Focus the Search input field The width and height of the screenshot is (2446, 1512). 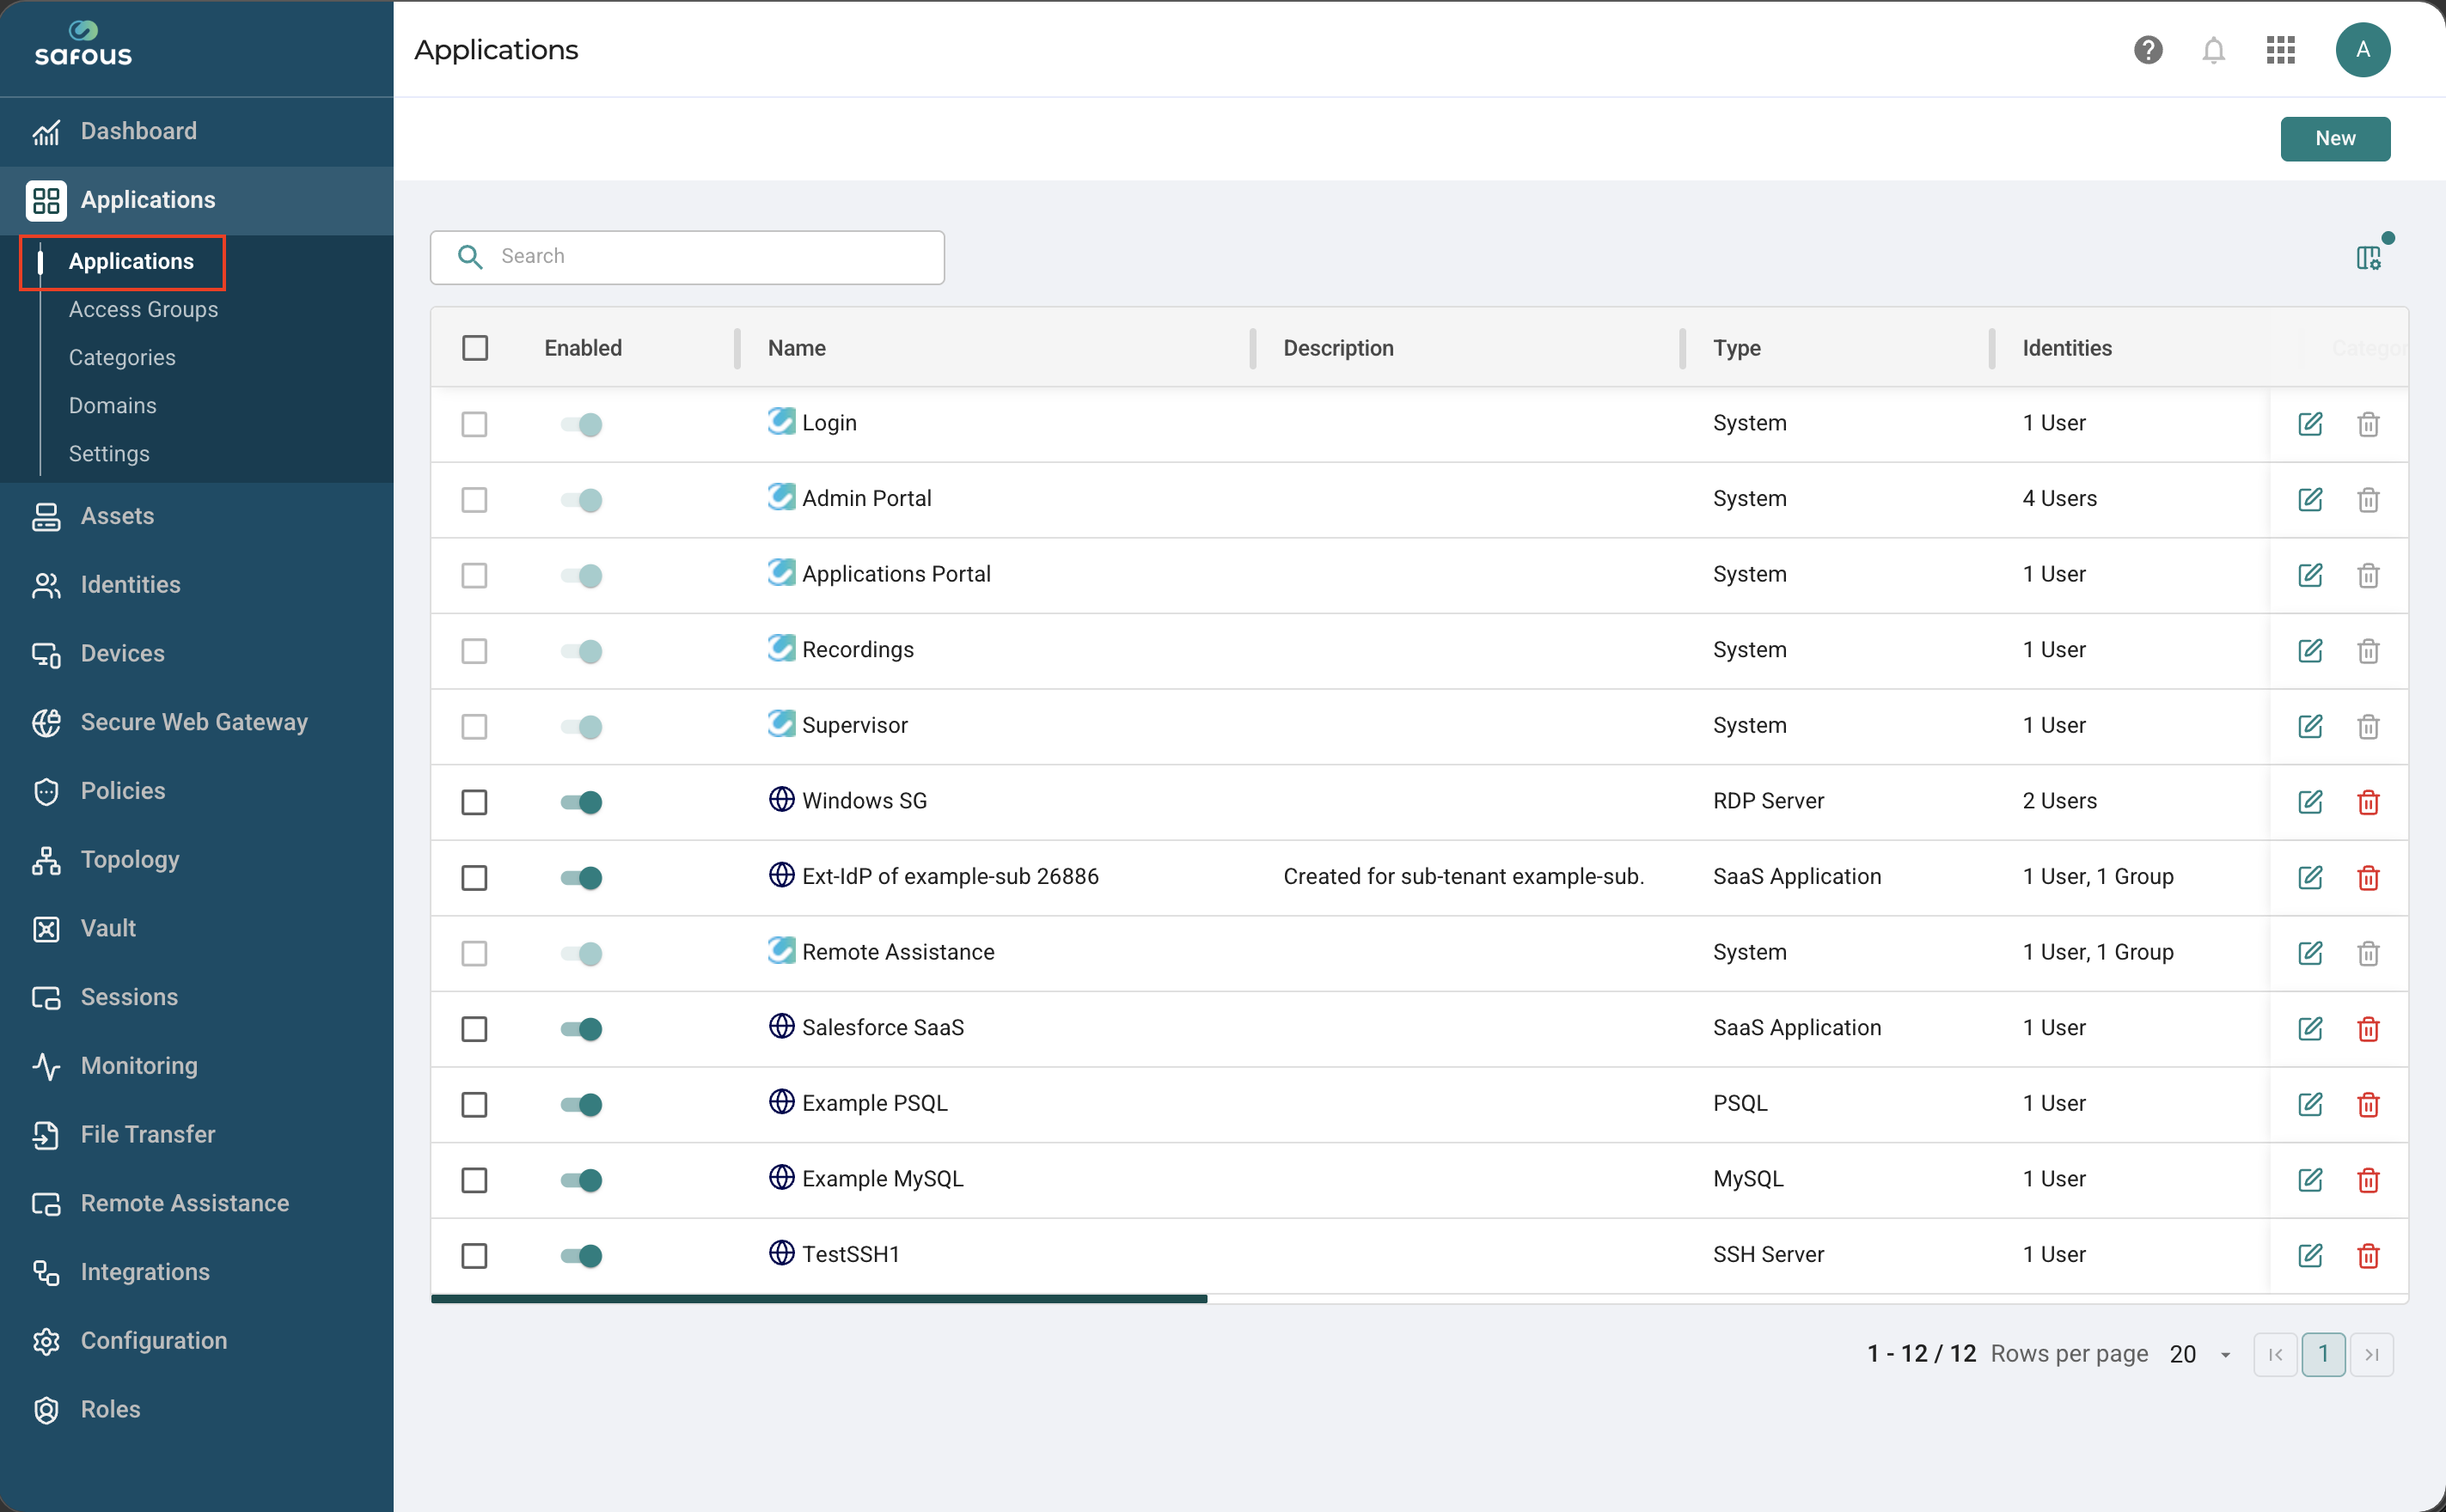(x=688, y=257)
